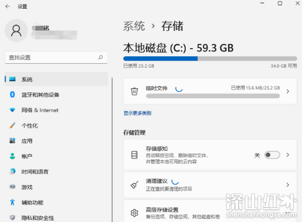
Task: Open Storage Sense details chevron
Action: click(287, 155)
